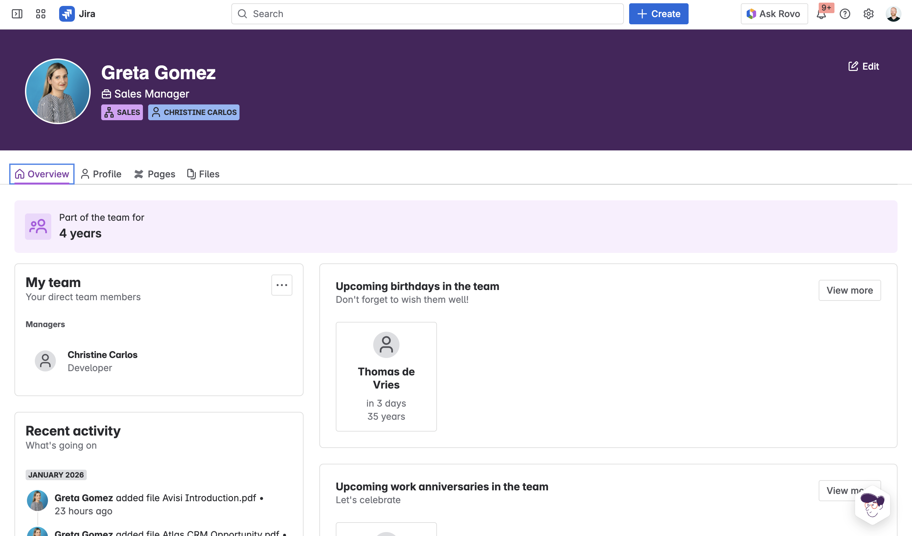This screenshot has height=536, width=912.
Task: Switch to the Profile tab
Action: point(101,174)
